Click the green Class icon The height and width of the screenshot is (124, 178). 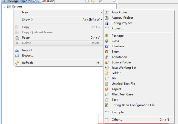click(x=107, y=41)
